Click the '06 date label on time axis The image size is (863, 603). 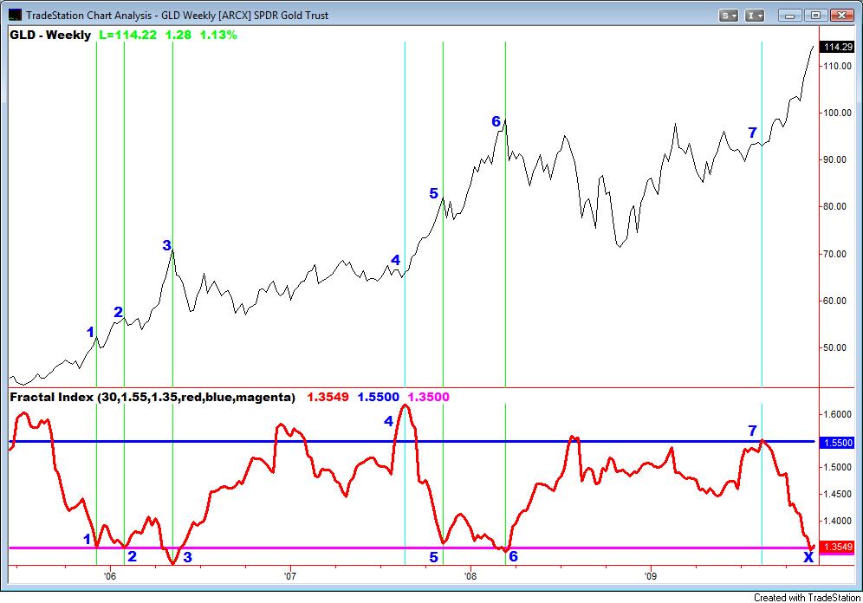pyautogui.click(x=110, y=577)
